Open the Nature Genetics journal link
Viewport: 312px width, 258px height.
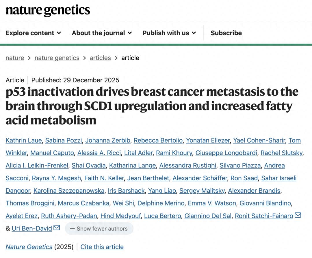click(x=29, y=247)
